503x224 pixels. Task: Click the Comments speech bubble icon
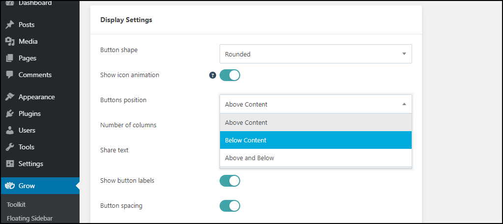click(x=10, y=75)
